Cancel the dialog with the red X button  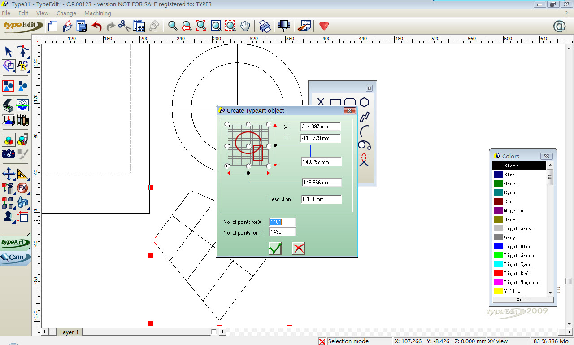pyautogui.click(x=299, y=248)
